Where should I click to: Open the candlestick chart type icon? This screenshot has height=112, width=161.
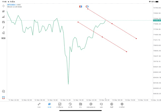coord(3,11)
